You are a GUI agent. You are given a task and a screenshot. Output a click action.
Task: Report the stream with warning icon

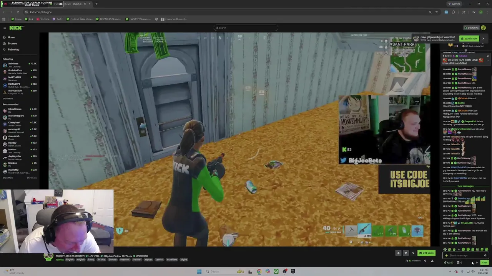[x=432, y=261]
